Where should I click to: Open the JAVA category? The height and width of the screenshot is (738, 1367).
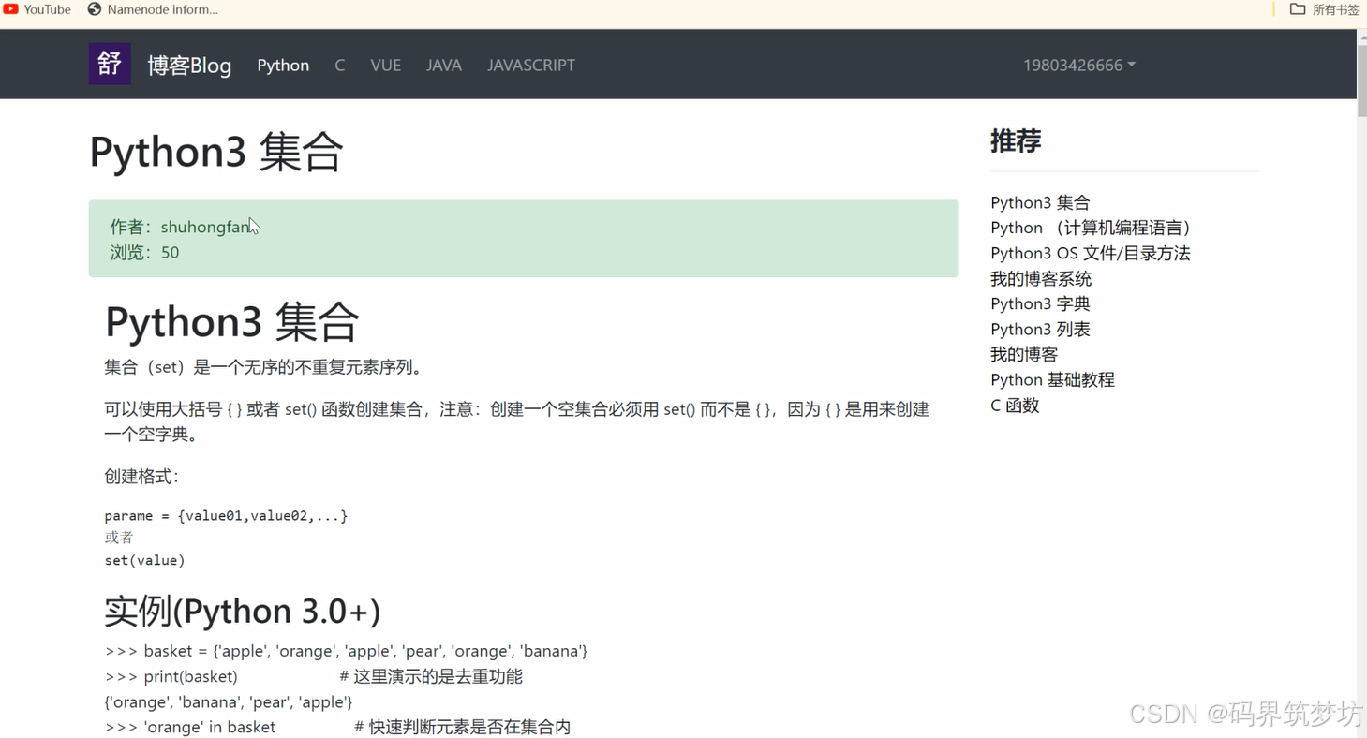(x=444, y=65)
